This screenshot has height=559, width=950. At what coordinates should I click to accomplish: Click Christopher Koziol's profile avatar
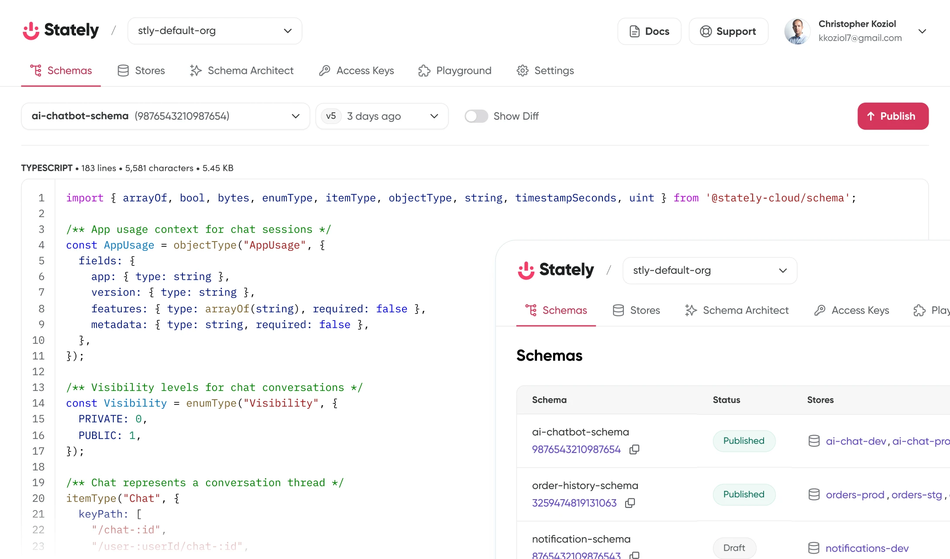[797, 31]
